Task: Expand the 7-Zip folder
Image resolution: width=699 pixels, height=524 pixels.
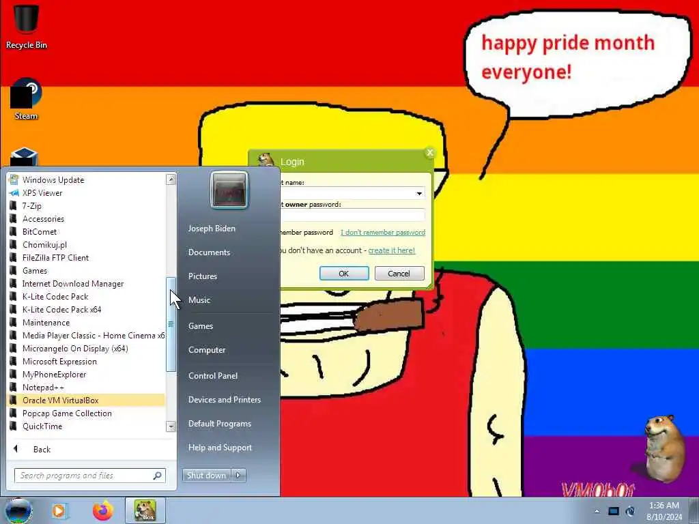Action: pyautogui.click(x=87, y=206)
